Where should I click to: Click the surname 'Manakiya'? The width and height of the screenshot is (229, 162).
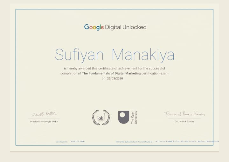pyautogui.click(x=143, y=55)
